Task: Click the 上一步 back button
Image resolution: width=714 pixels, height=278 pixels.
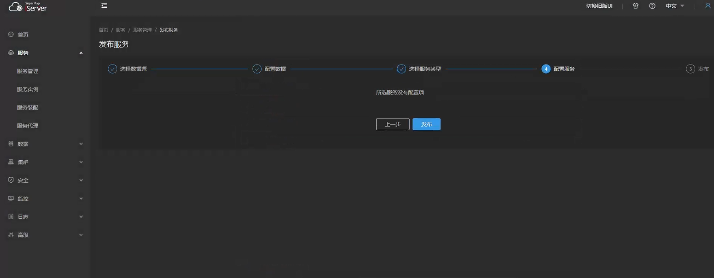Action: pyautogui.click(x=393, y=125)
